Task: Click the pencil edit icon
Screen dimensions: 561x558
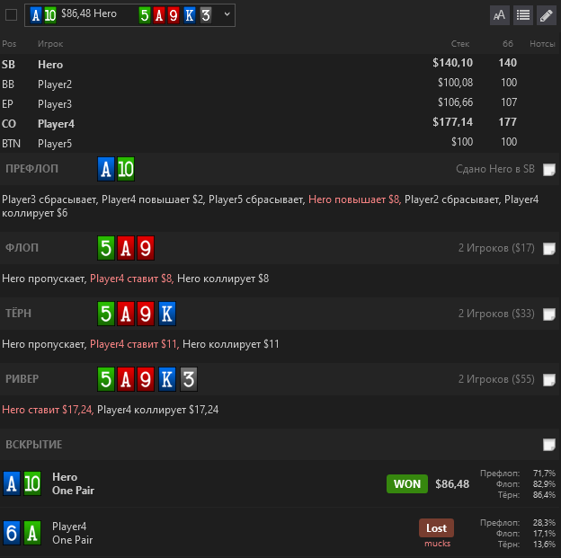Action: (x=547, y=15)
